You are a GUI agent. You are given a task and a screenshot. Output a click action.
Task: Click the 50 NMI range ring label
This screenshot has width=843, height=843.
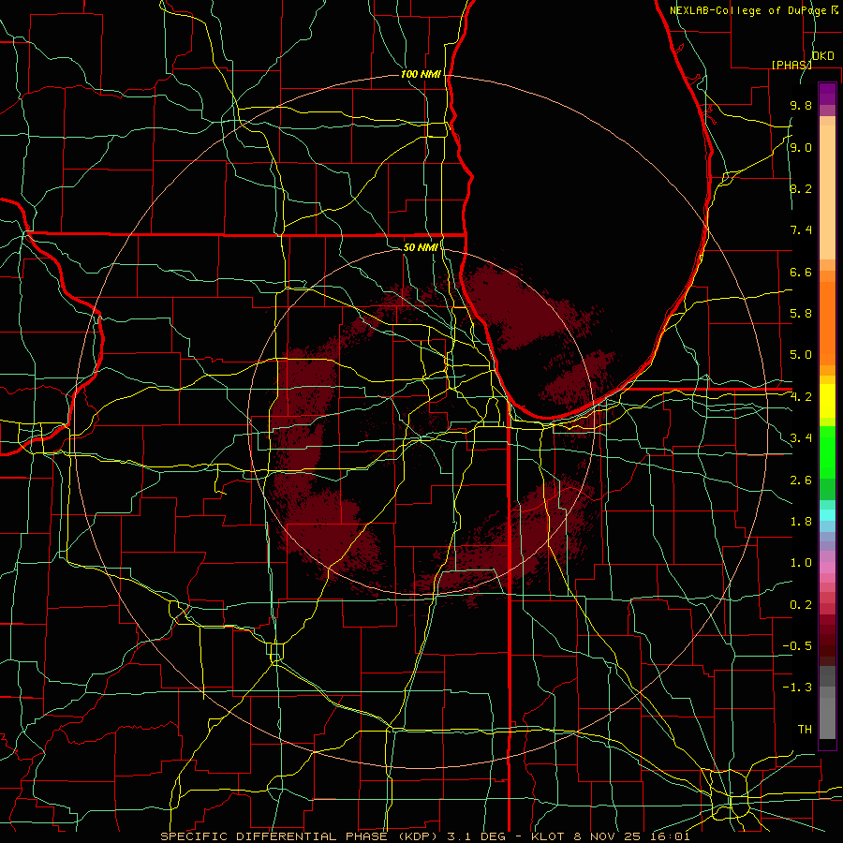click(x=421, y=247)
